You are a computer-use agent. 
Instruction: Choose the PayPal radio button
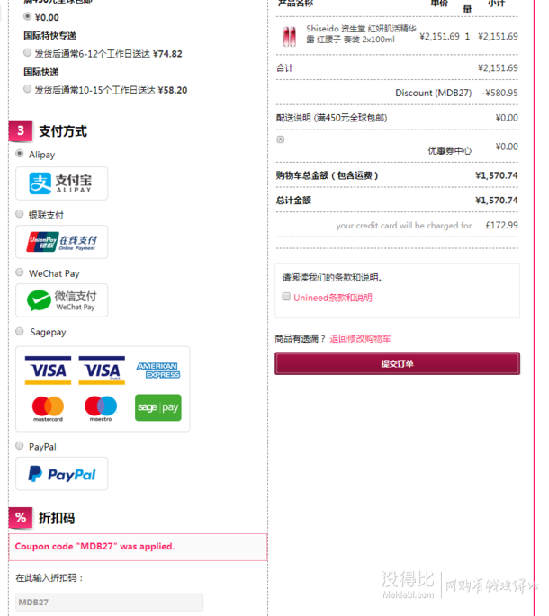click(x=19, y=445)
